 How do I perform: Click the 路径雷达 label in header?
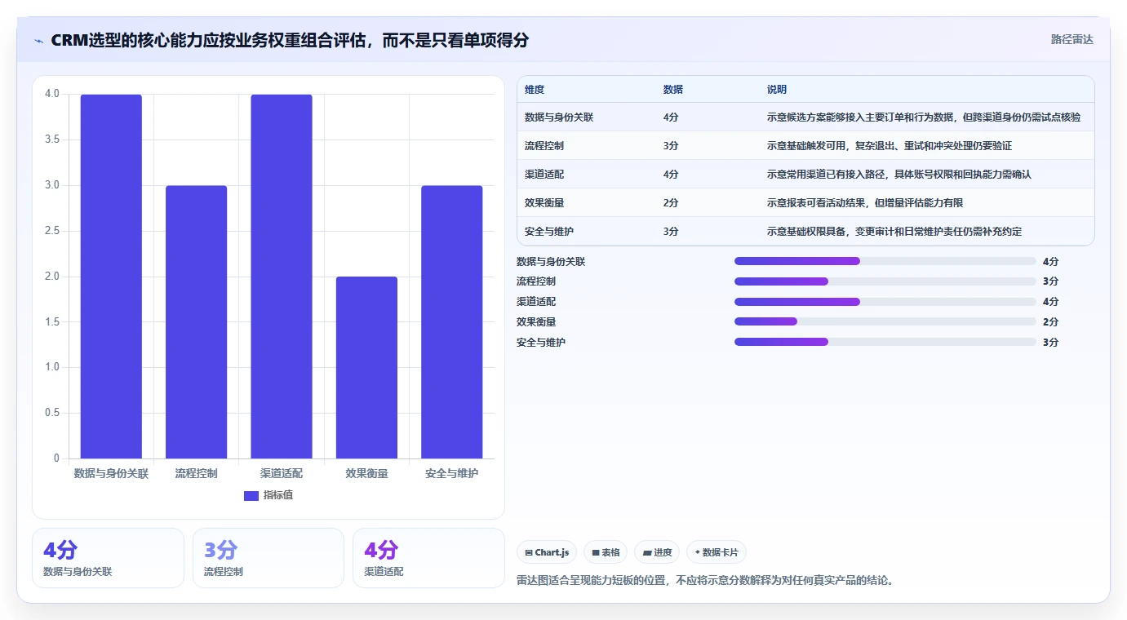point(1072,39)
